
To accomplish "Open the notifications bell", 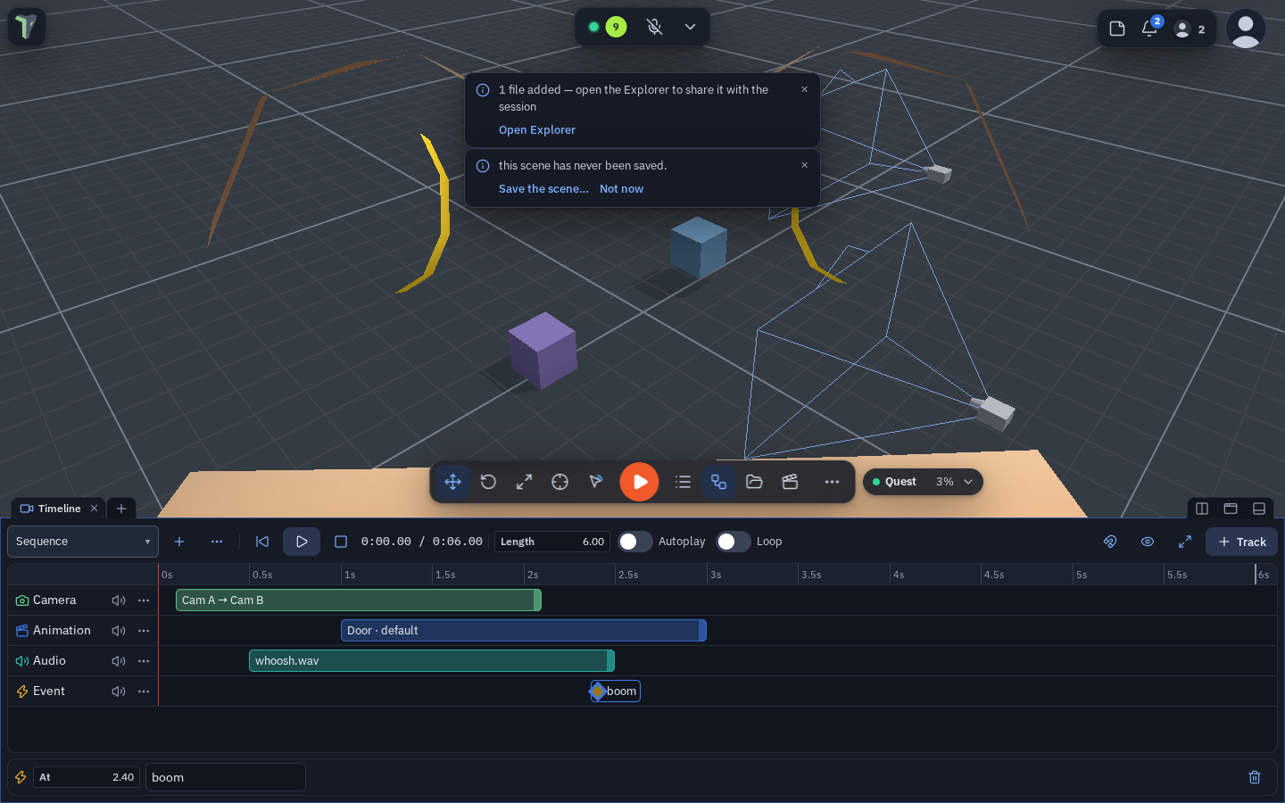I will (1149, 29).
